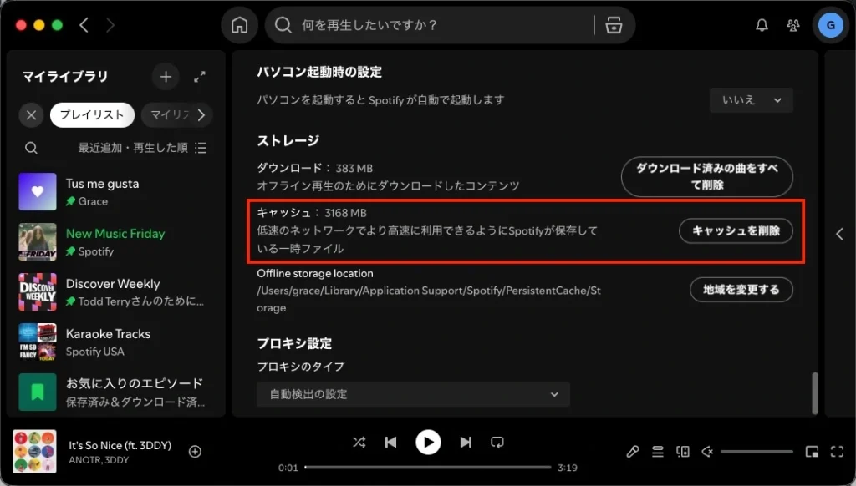Skip to previous track

coord(391,443)
